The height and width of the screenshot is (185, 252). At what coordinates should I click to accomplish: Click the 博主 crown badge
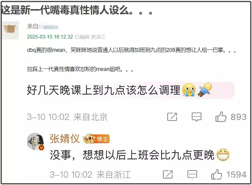tap(96, 139)
